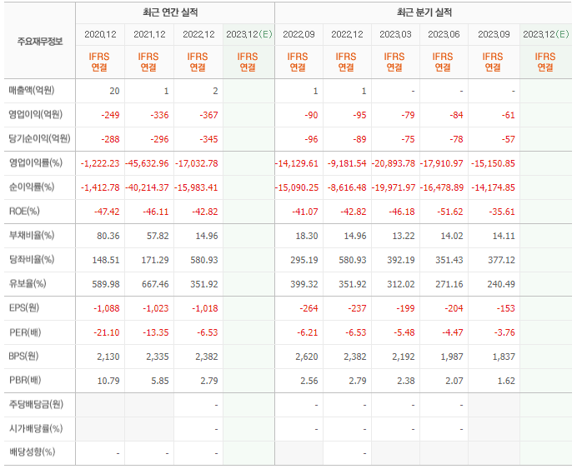Select the 영업이익률(%) row label
Image resolution: width=577 pixels, height=469 pixels.
(36, 162)
